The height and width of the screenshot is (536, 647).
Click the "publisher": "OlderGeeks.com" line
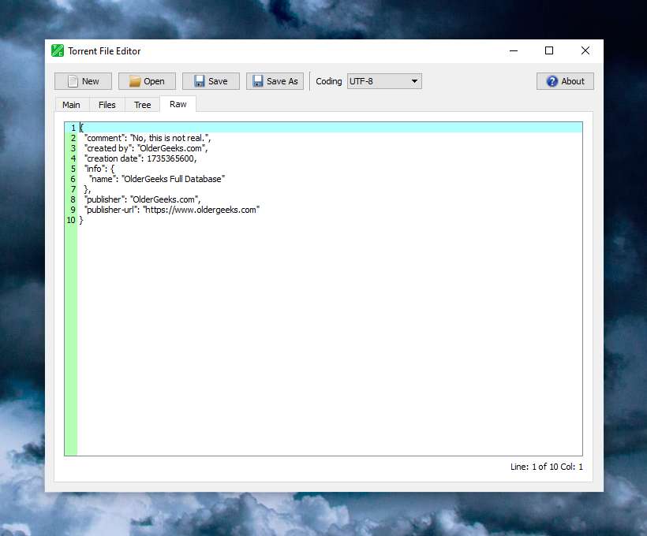(x=142, y=199)
